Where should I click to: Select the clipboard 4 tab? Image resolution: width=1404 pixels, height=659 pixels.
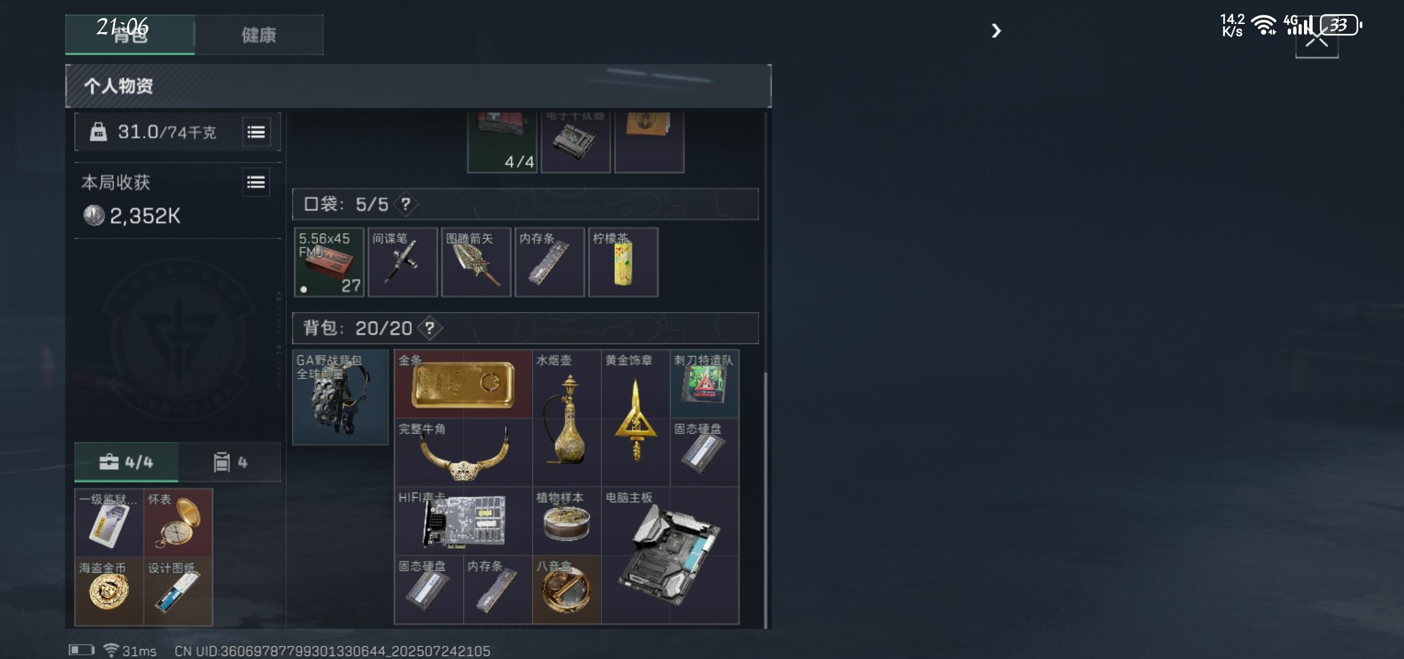pyautogui.click(x=230, y=463)
